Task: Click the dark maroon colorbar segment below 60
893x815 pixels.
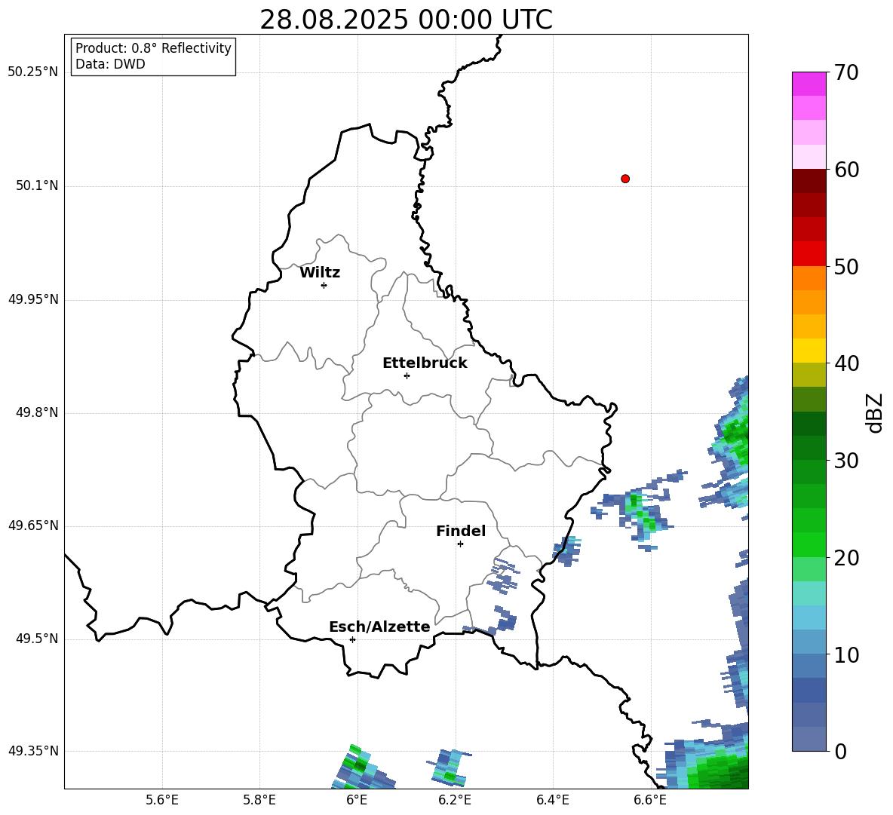Action: point(809,181)
